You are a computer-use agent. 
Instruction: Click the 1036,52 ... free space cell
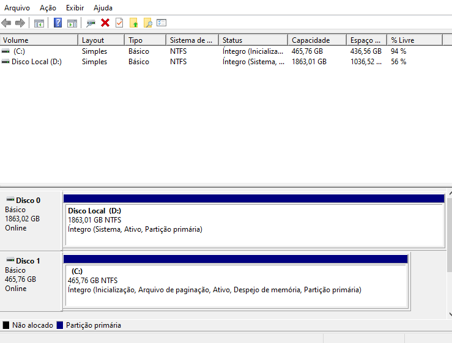point(366,62)
